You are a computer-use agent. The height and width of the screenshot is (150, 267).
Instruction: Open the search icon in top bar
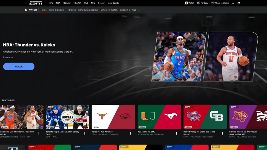(233, 3)
